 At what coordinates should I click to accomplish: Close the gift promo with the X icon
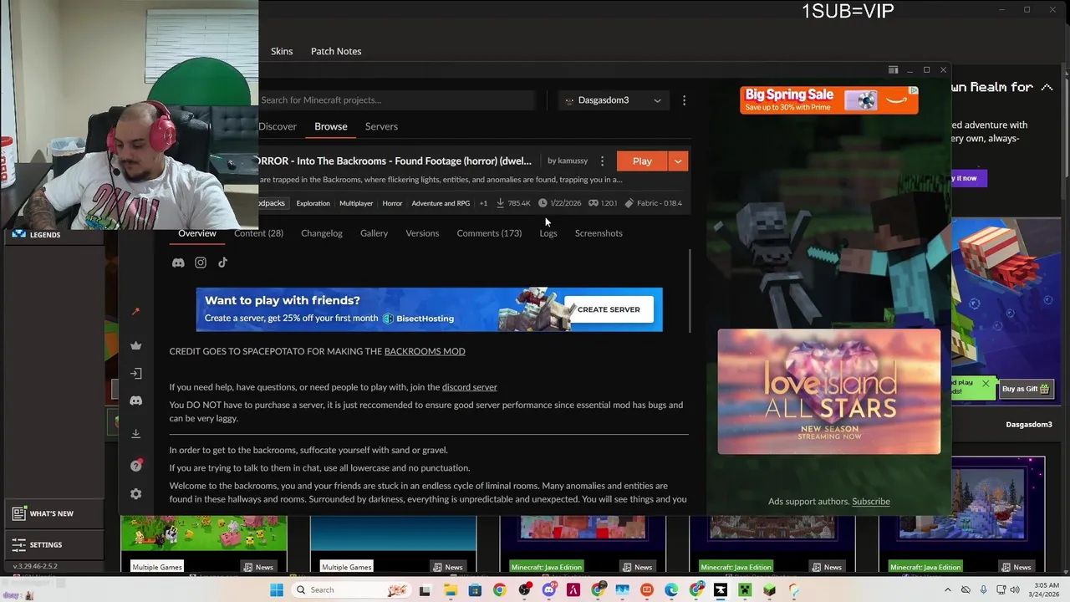pyautogui.click(x=986, y=385)
